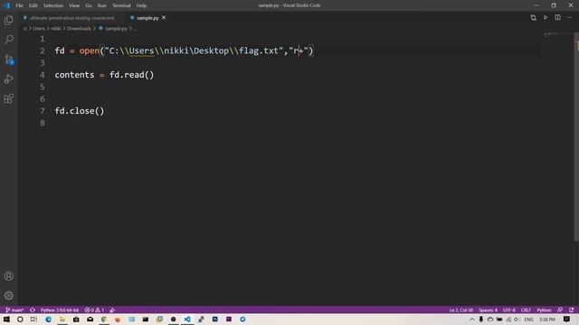579x325 pixels.
Task: Open Firefox from the taskbar
Action: (118, 319)
